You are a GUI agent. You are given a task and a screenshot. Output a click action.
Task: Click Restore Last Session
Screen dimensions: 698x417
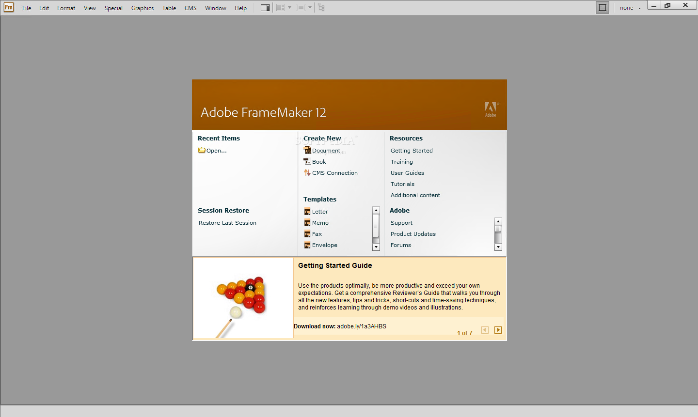click(227, 223)
